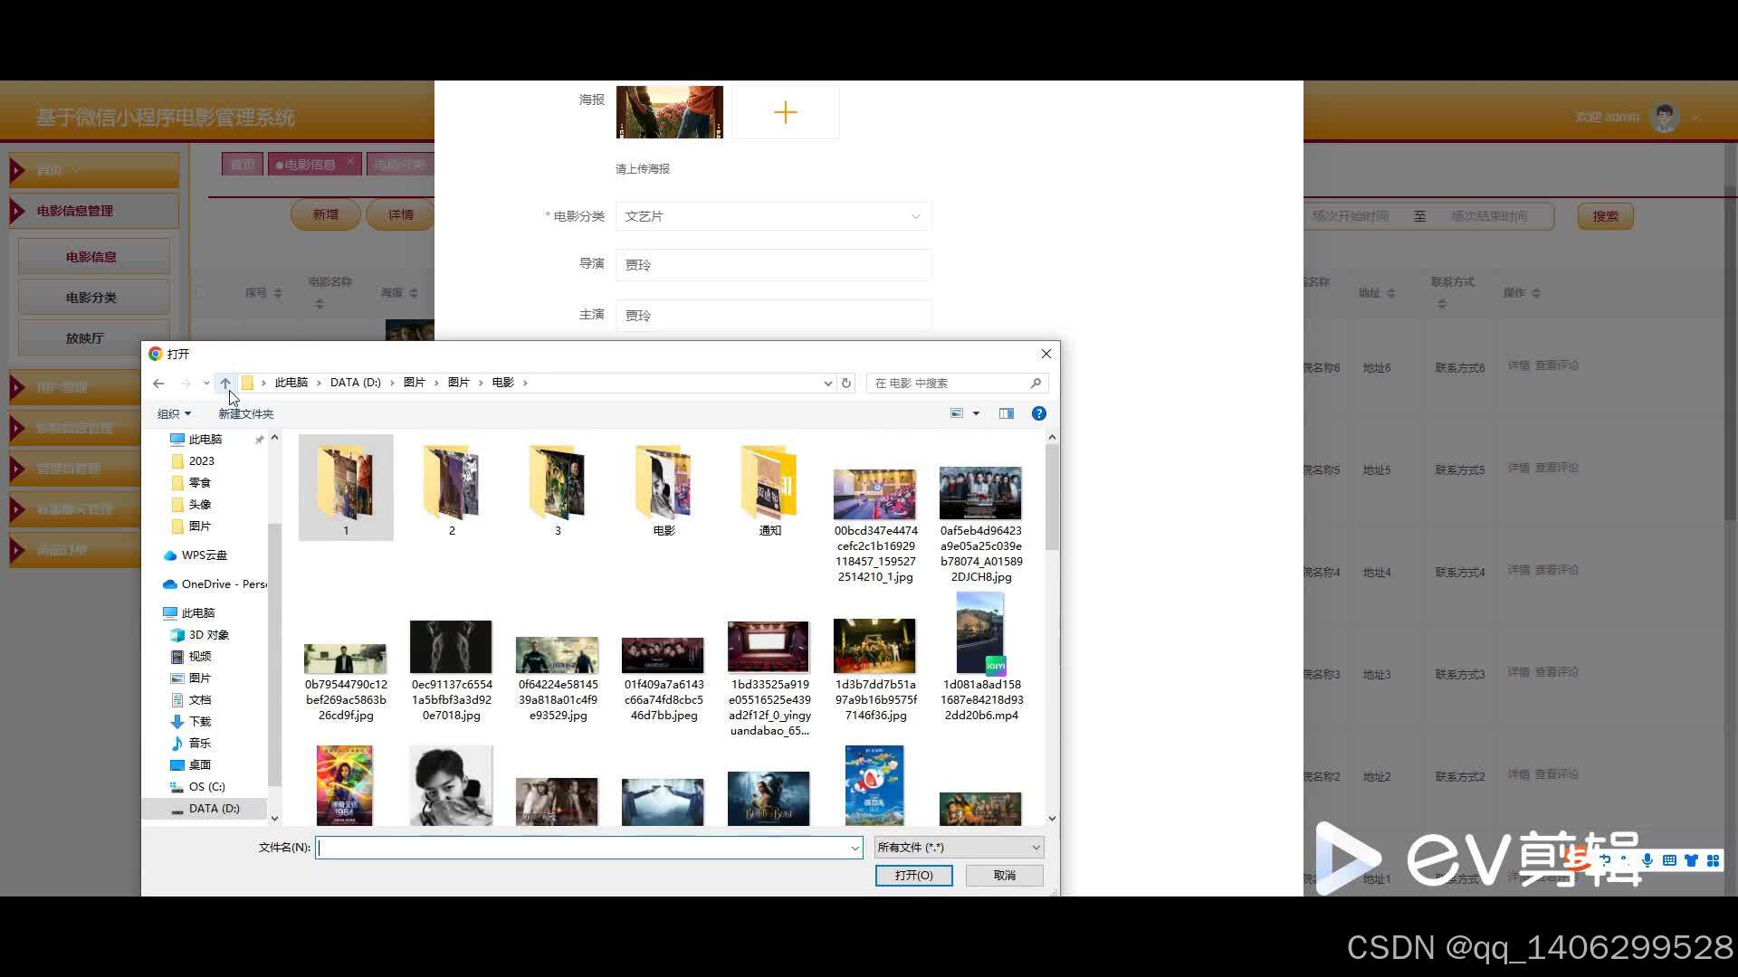This screenshot has height=977, width=1738.
Task: Click the search magnifier in search box
Action: (x=1036, y=383)
